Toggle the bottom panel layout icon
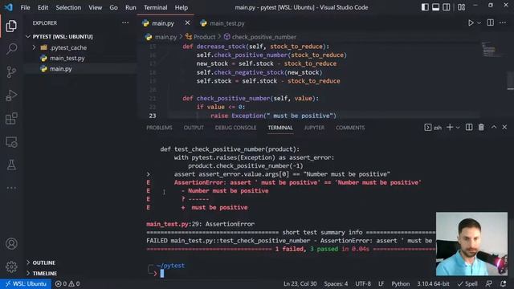This screenshot has width=514, height=289. (435, 7)
